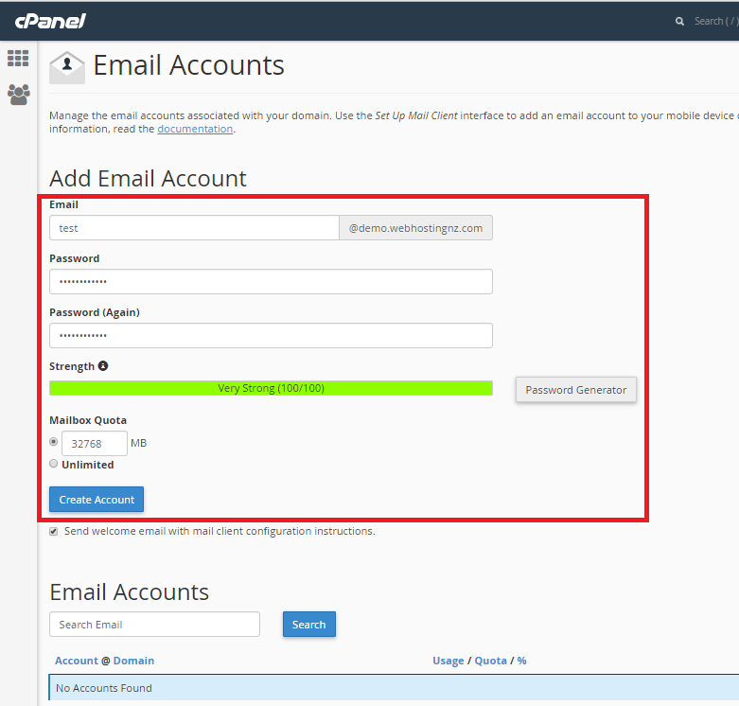This screenshot has height=706, width=739.
Task: Sort the list by Quota column
Action: [490, 661]
